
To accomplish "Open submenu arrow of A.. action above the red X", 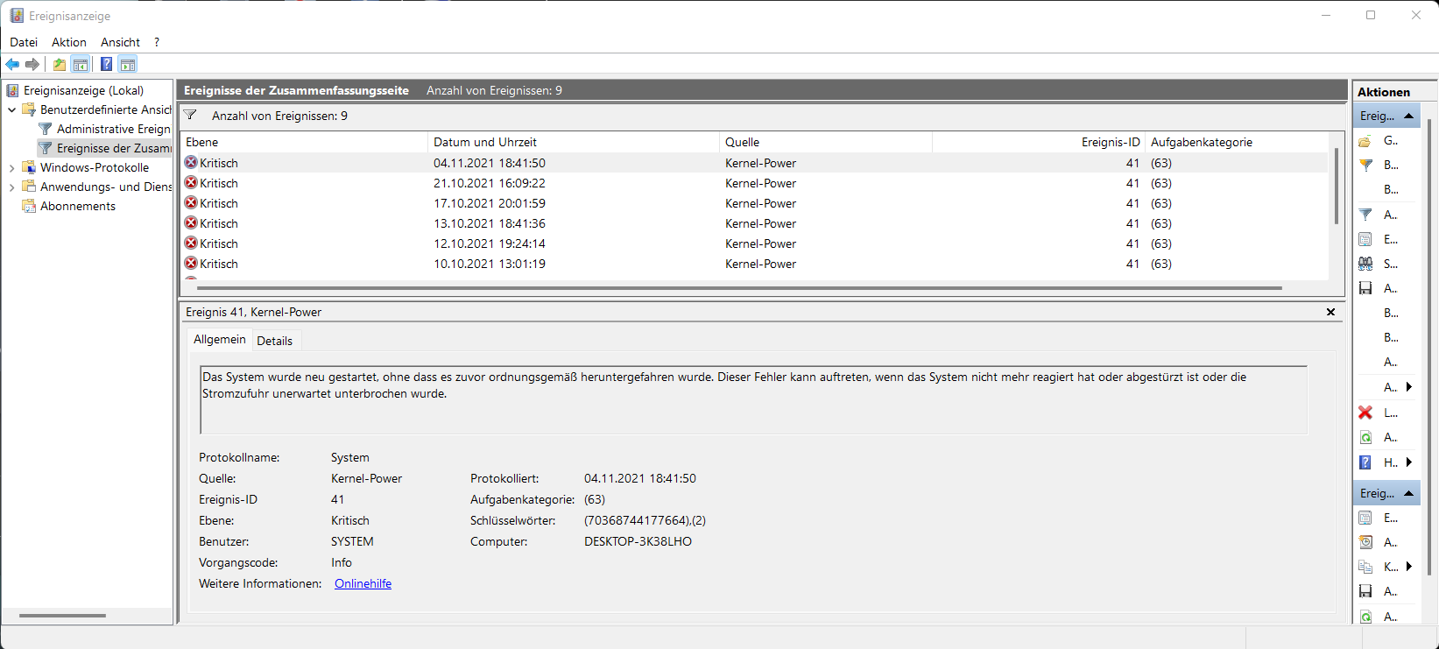I will pos(1409,387).
